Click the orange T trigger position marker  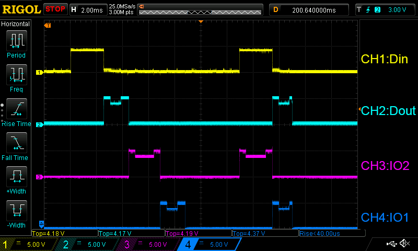(x=48, y=25)
